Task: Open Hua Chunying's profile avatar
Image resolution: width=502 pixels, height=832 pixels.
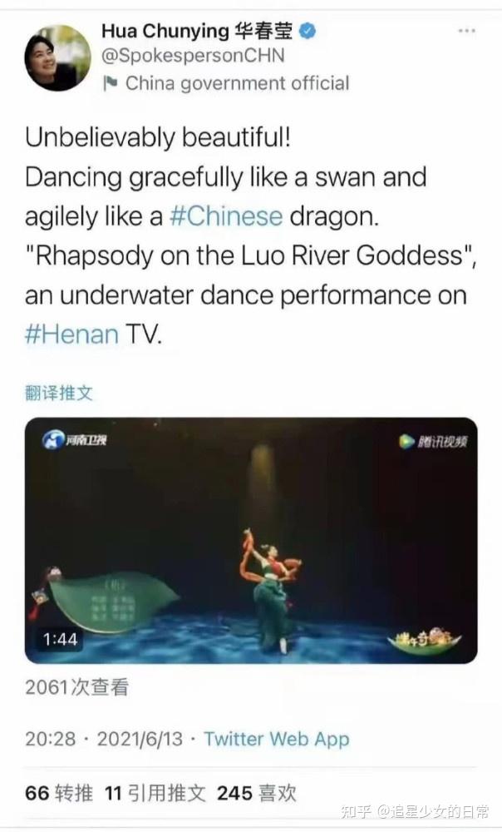Action: (57, 58)
